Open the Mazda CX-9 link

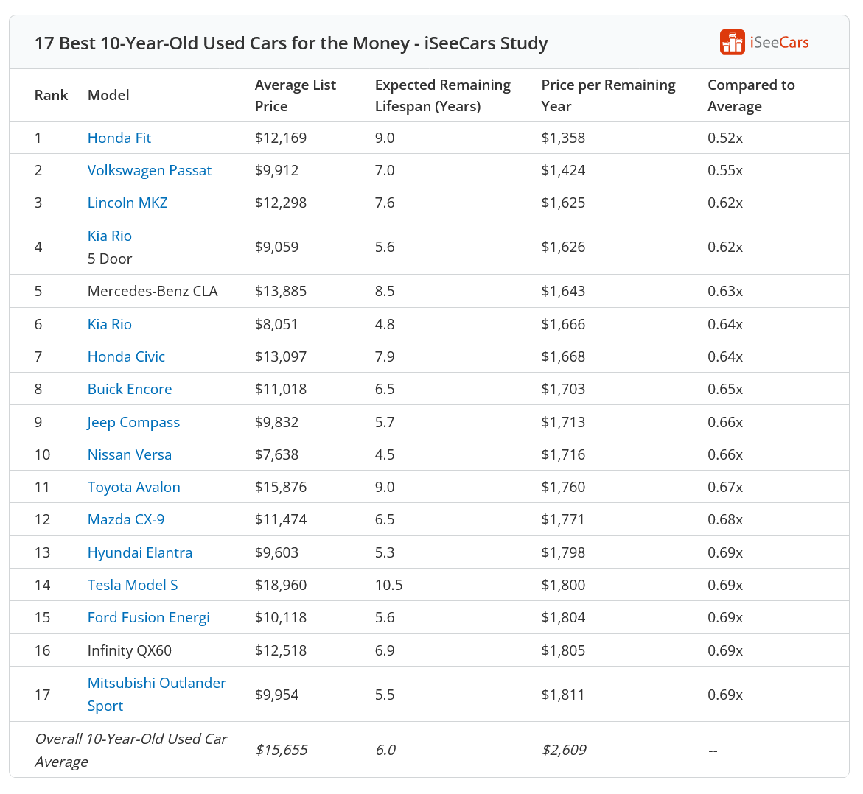click(x=125, y=519)
